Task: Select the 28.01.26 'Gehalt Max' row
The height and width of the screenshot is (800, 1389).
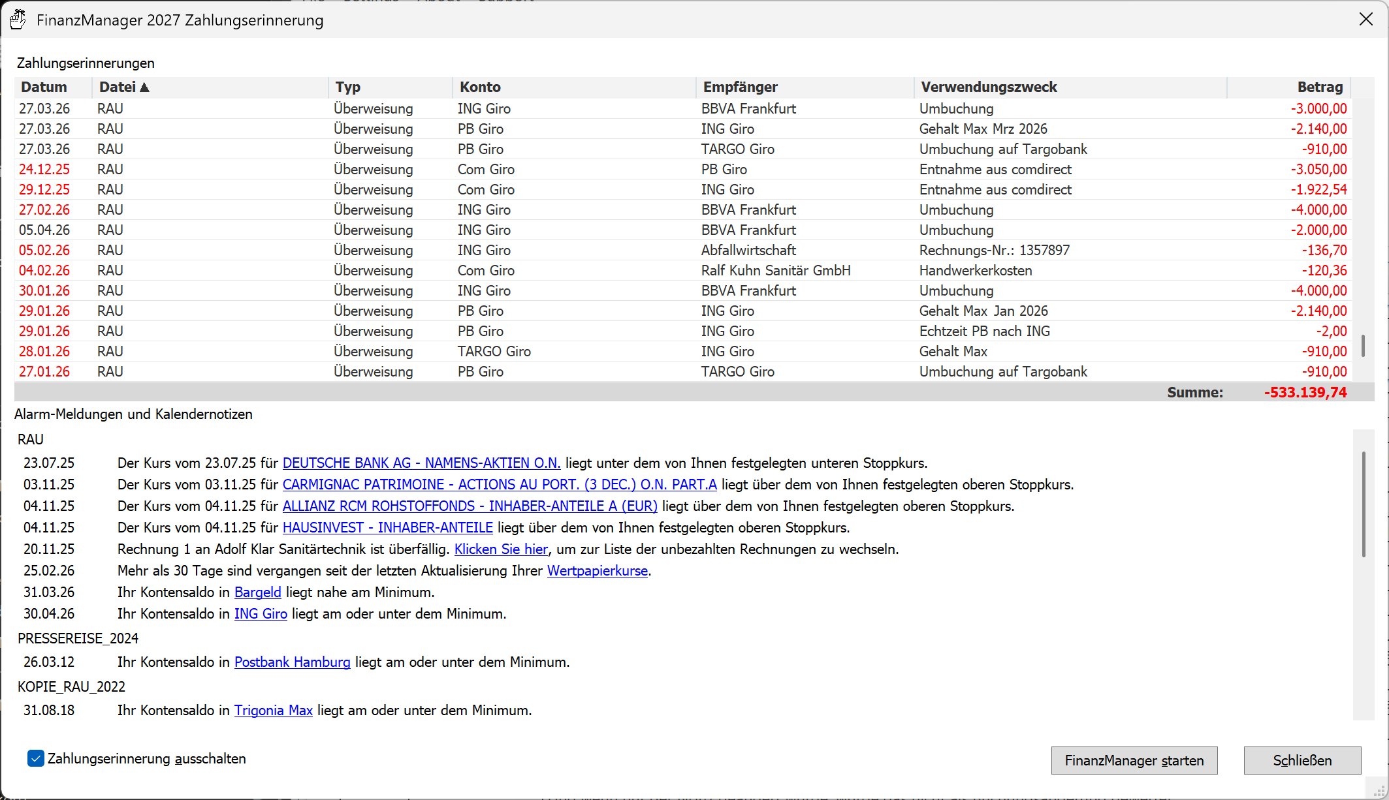Action: click(x=683, y=351)
